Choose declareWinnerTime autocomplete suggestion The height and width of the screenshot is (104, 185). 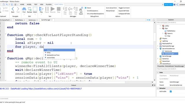point(59,55)
